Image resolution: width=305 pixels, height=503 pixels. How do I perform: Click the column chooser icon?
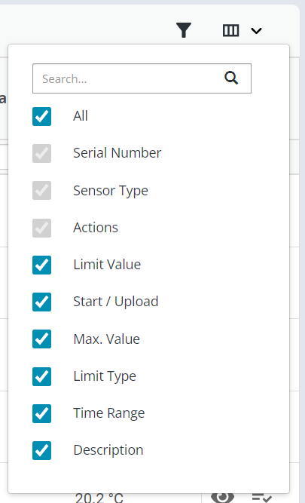pos(230,30)
